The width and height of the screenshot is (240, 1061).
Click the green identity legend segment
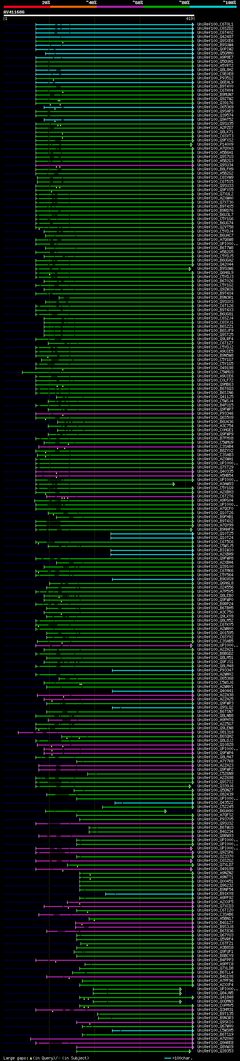point(166,7)
